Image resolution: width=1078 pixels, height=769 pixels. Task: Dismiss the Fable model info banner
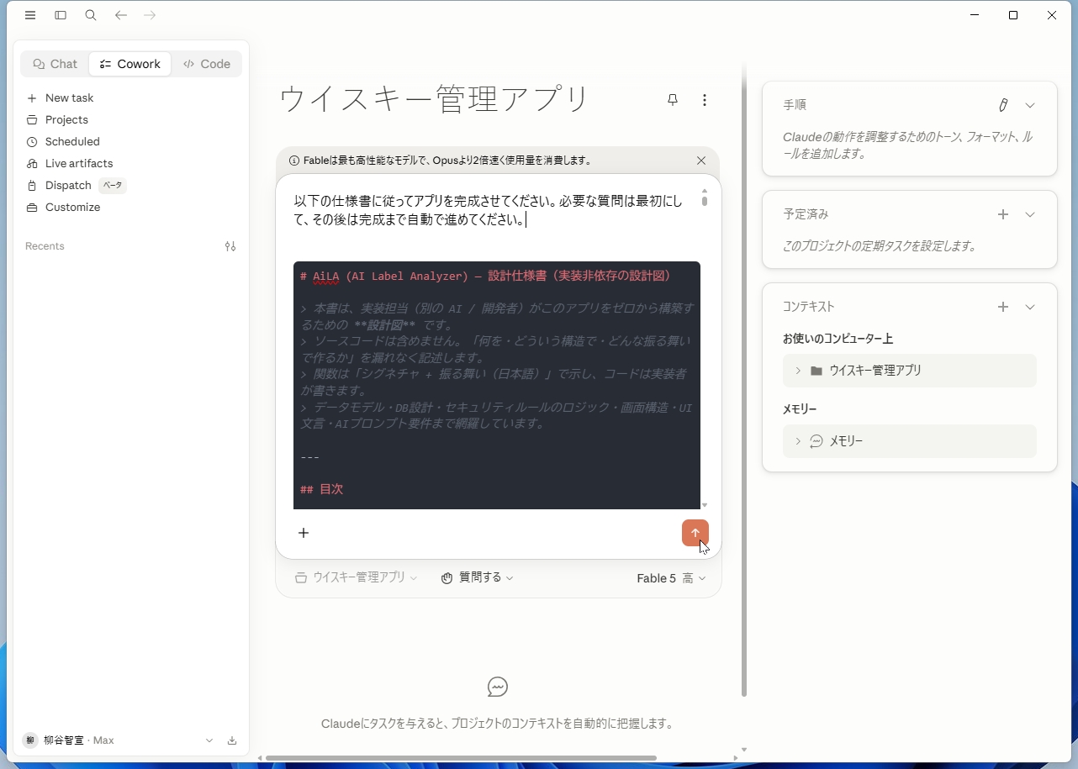701,161
